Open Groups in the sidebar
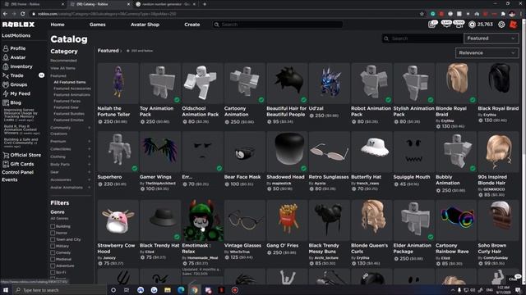Screen dimensions: 526x295 (15, 84)
